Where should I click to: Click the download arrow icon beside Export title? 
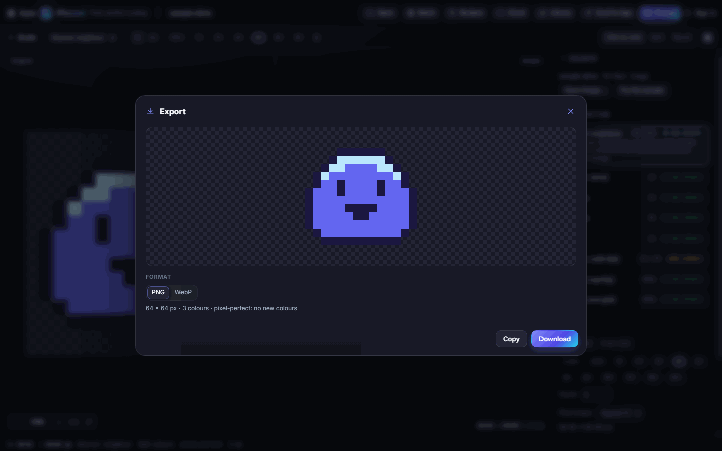tap(150, 111)
